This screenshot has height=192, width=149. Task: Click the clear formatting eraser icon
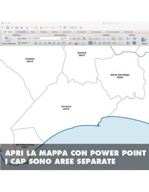84,38
